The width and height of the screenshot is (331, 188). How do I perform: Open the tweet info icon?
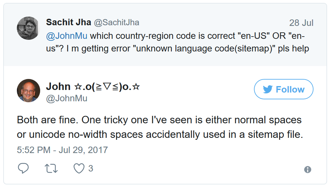[x=307, y=170]
